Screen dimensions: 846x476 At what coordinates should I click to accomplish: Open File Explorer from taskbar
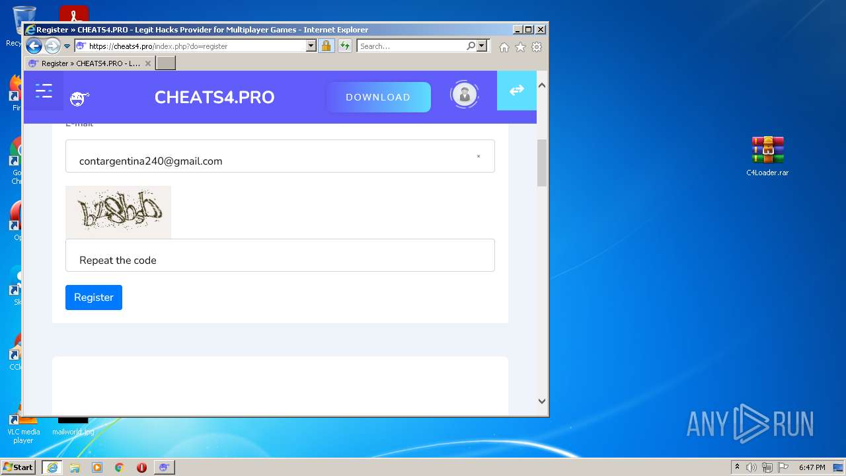click(x=75, y=467)
